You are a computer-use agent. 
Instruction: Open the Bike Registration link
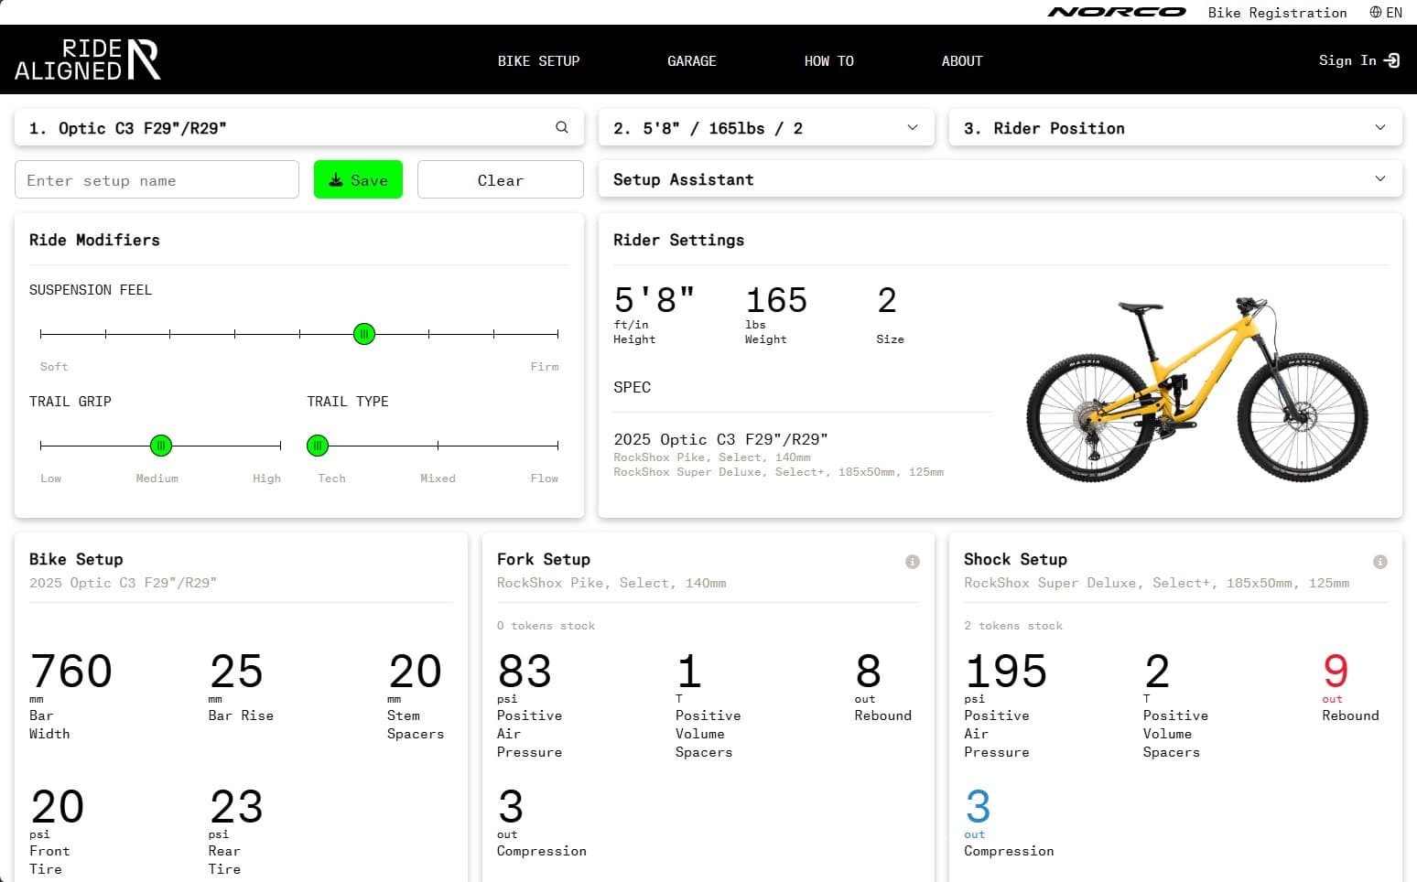(x=1277, y=12)
